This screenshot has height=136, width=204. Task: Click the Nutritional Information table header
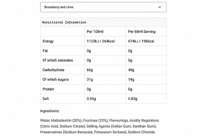(64, 22)
